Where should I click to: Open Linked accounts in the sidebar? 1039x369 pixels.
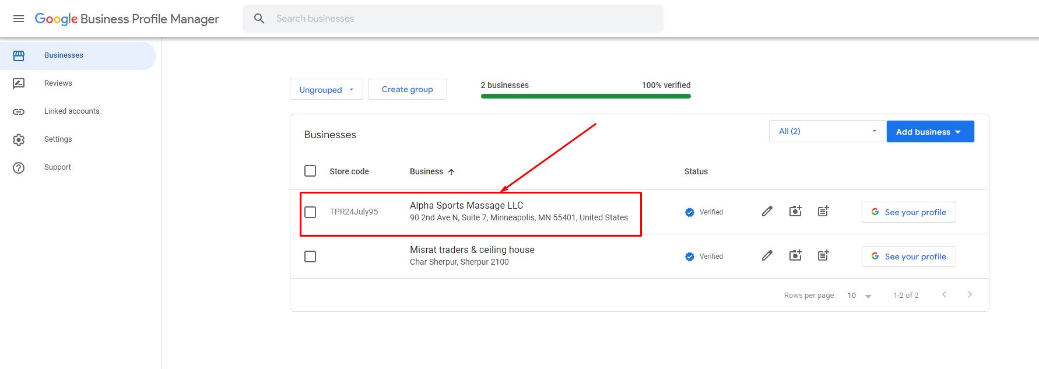tap(72, 111)
